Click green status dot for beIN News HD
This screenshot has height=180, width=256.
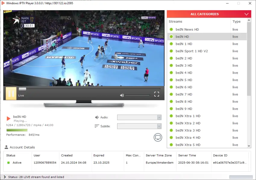click(x=171, y=29)
